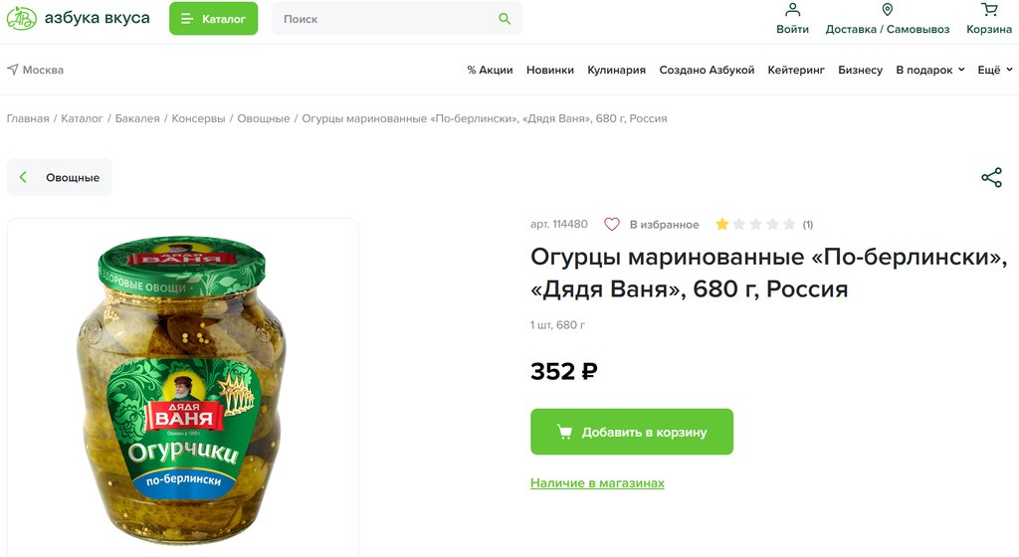Toggle the В избранное heart

click(x=612, y=225)
